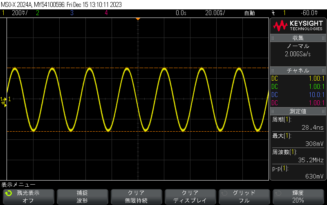This screenshot has width=327, height=205.
Task: Select pink channel 4 indicator in status bar
Action: click(x=106, y=13)
